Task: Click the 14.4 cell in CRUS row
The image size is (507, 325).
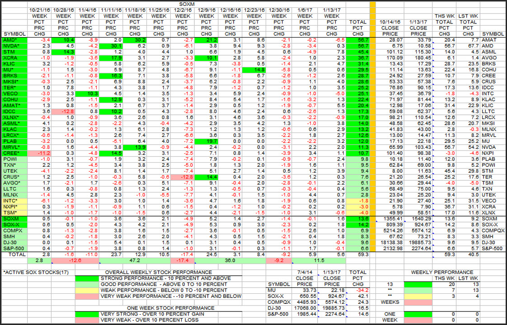Action: [x=206, y=177]
